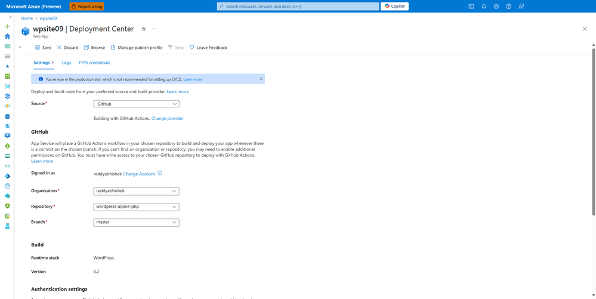
Task: Click Learn more after 'build provider' sentence
Action: (178, 92)
